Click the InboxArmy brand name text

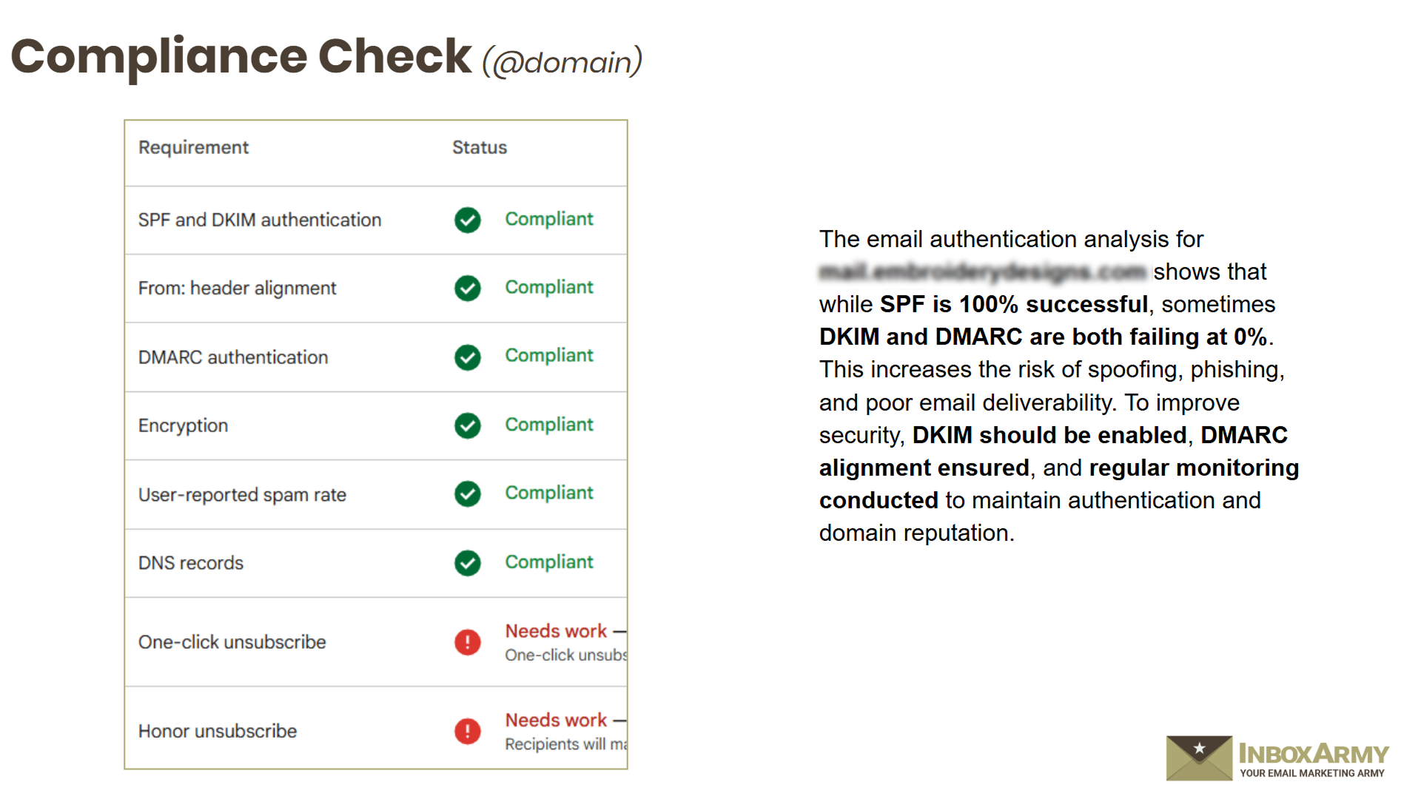click(1314, 754)
